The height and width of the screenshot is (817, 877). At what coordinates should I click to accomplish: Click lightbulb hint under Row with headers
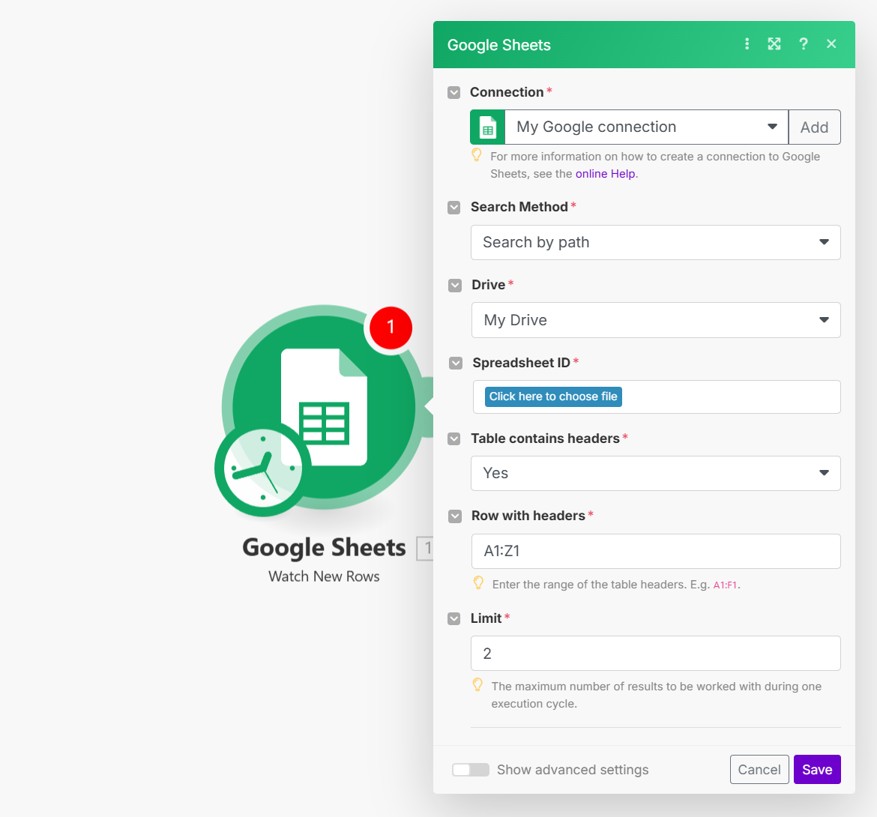(478, 583)
